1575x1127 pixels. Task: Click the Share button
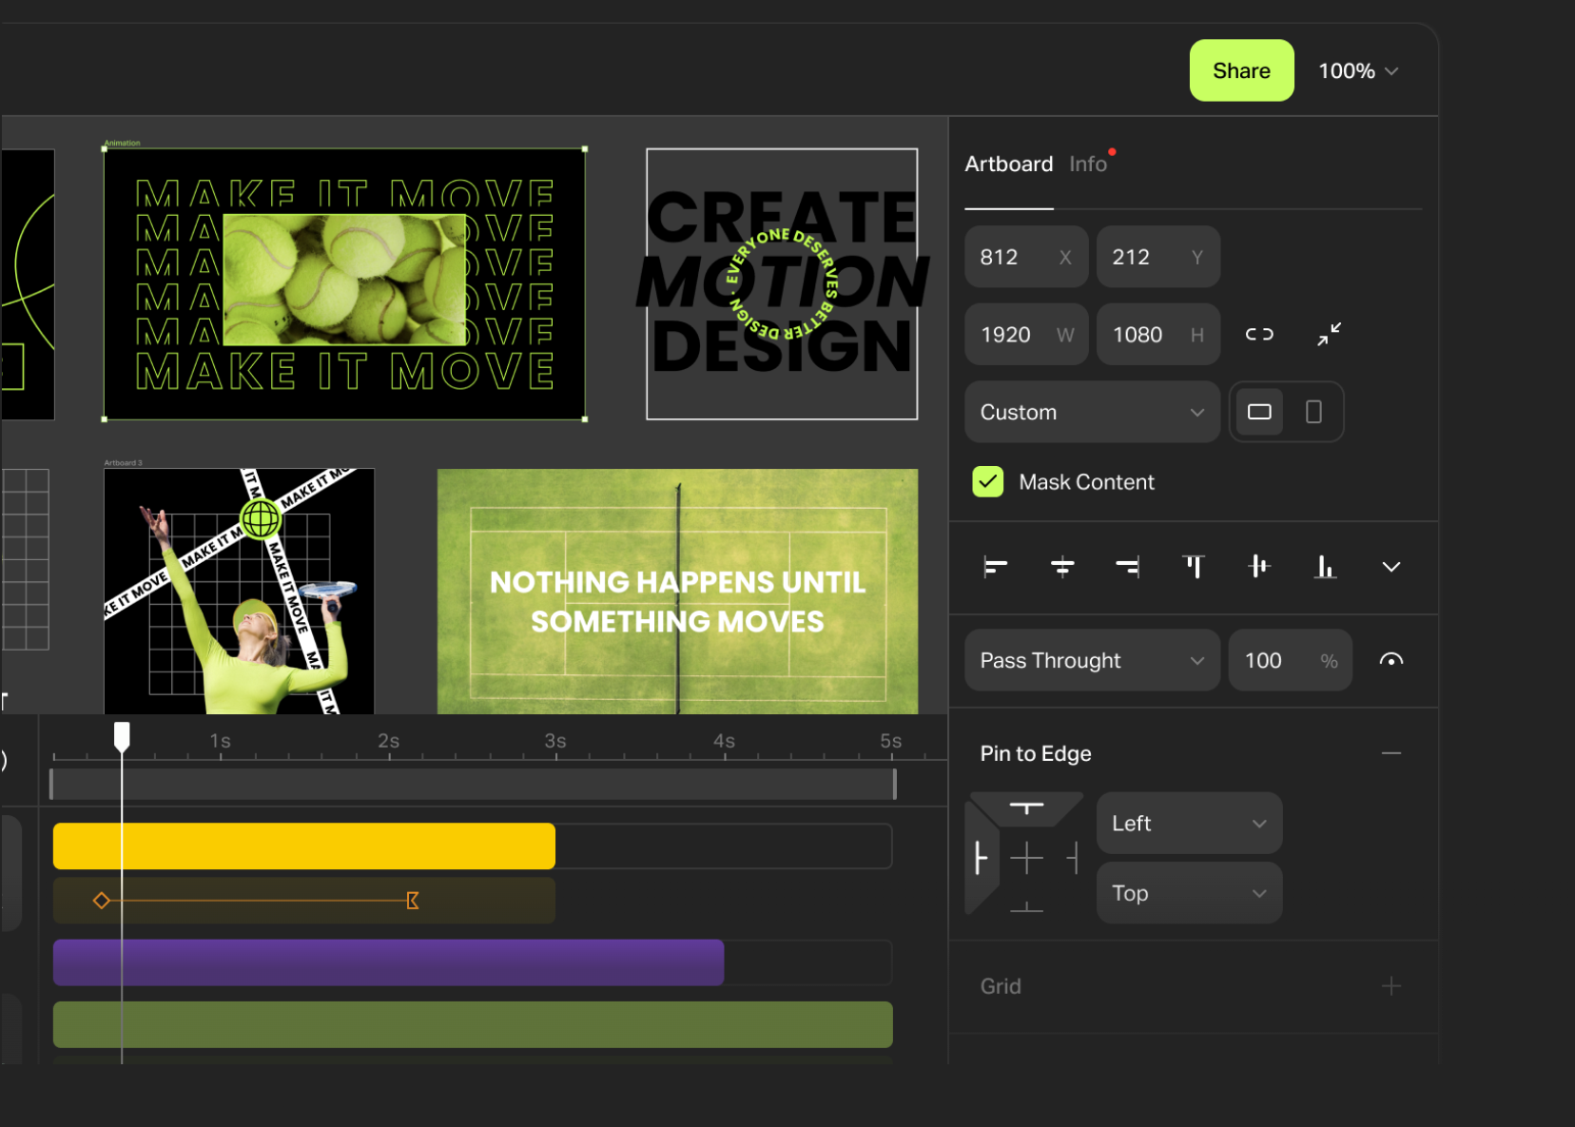[1241, 69]
